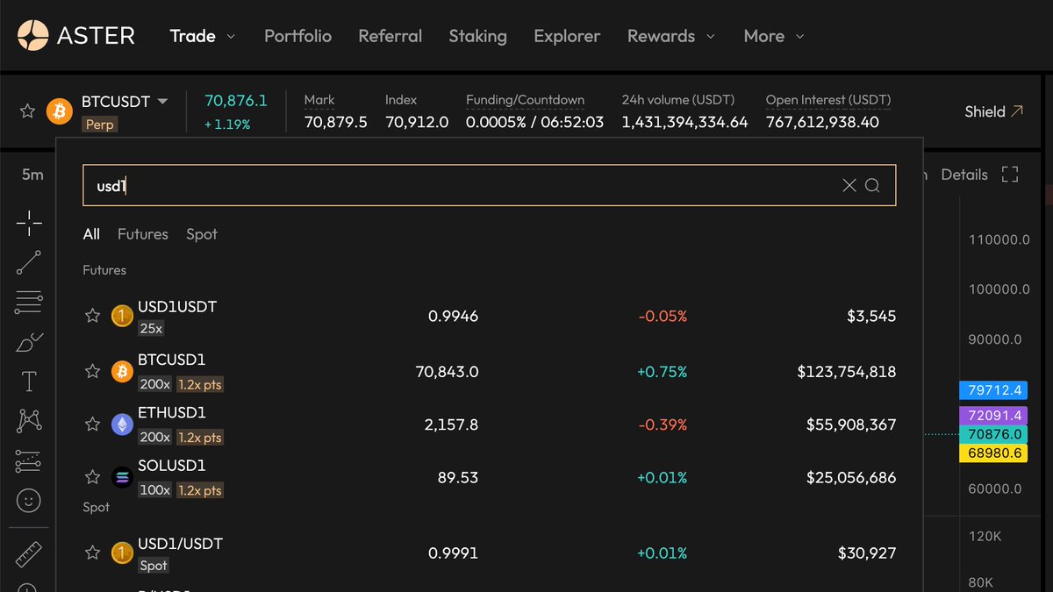Expand the Rewards menu
Viewport: 1053px width, 592px height.
pyautogui.click(x=671, y=36)
